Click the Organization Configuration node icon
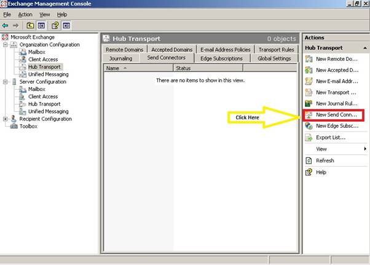Image resolution: width=370 pixels, height=265 pixels. click(14, 45)
